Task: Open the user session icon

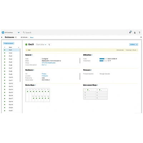Action: (135, 33)
